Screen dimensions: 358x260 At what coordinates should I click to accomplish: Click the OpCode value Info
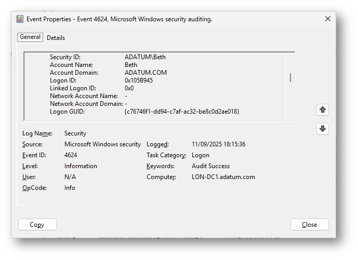coord(70,188)
